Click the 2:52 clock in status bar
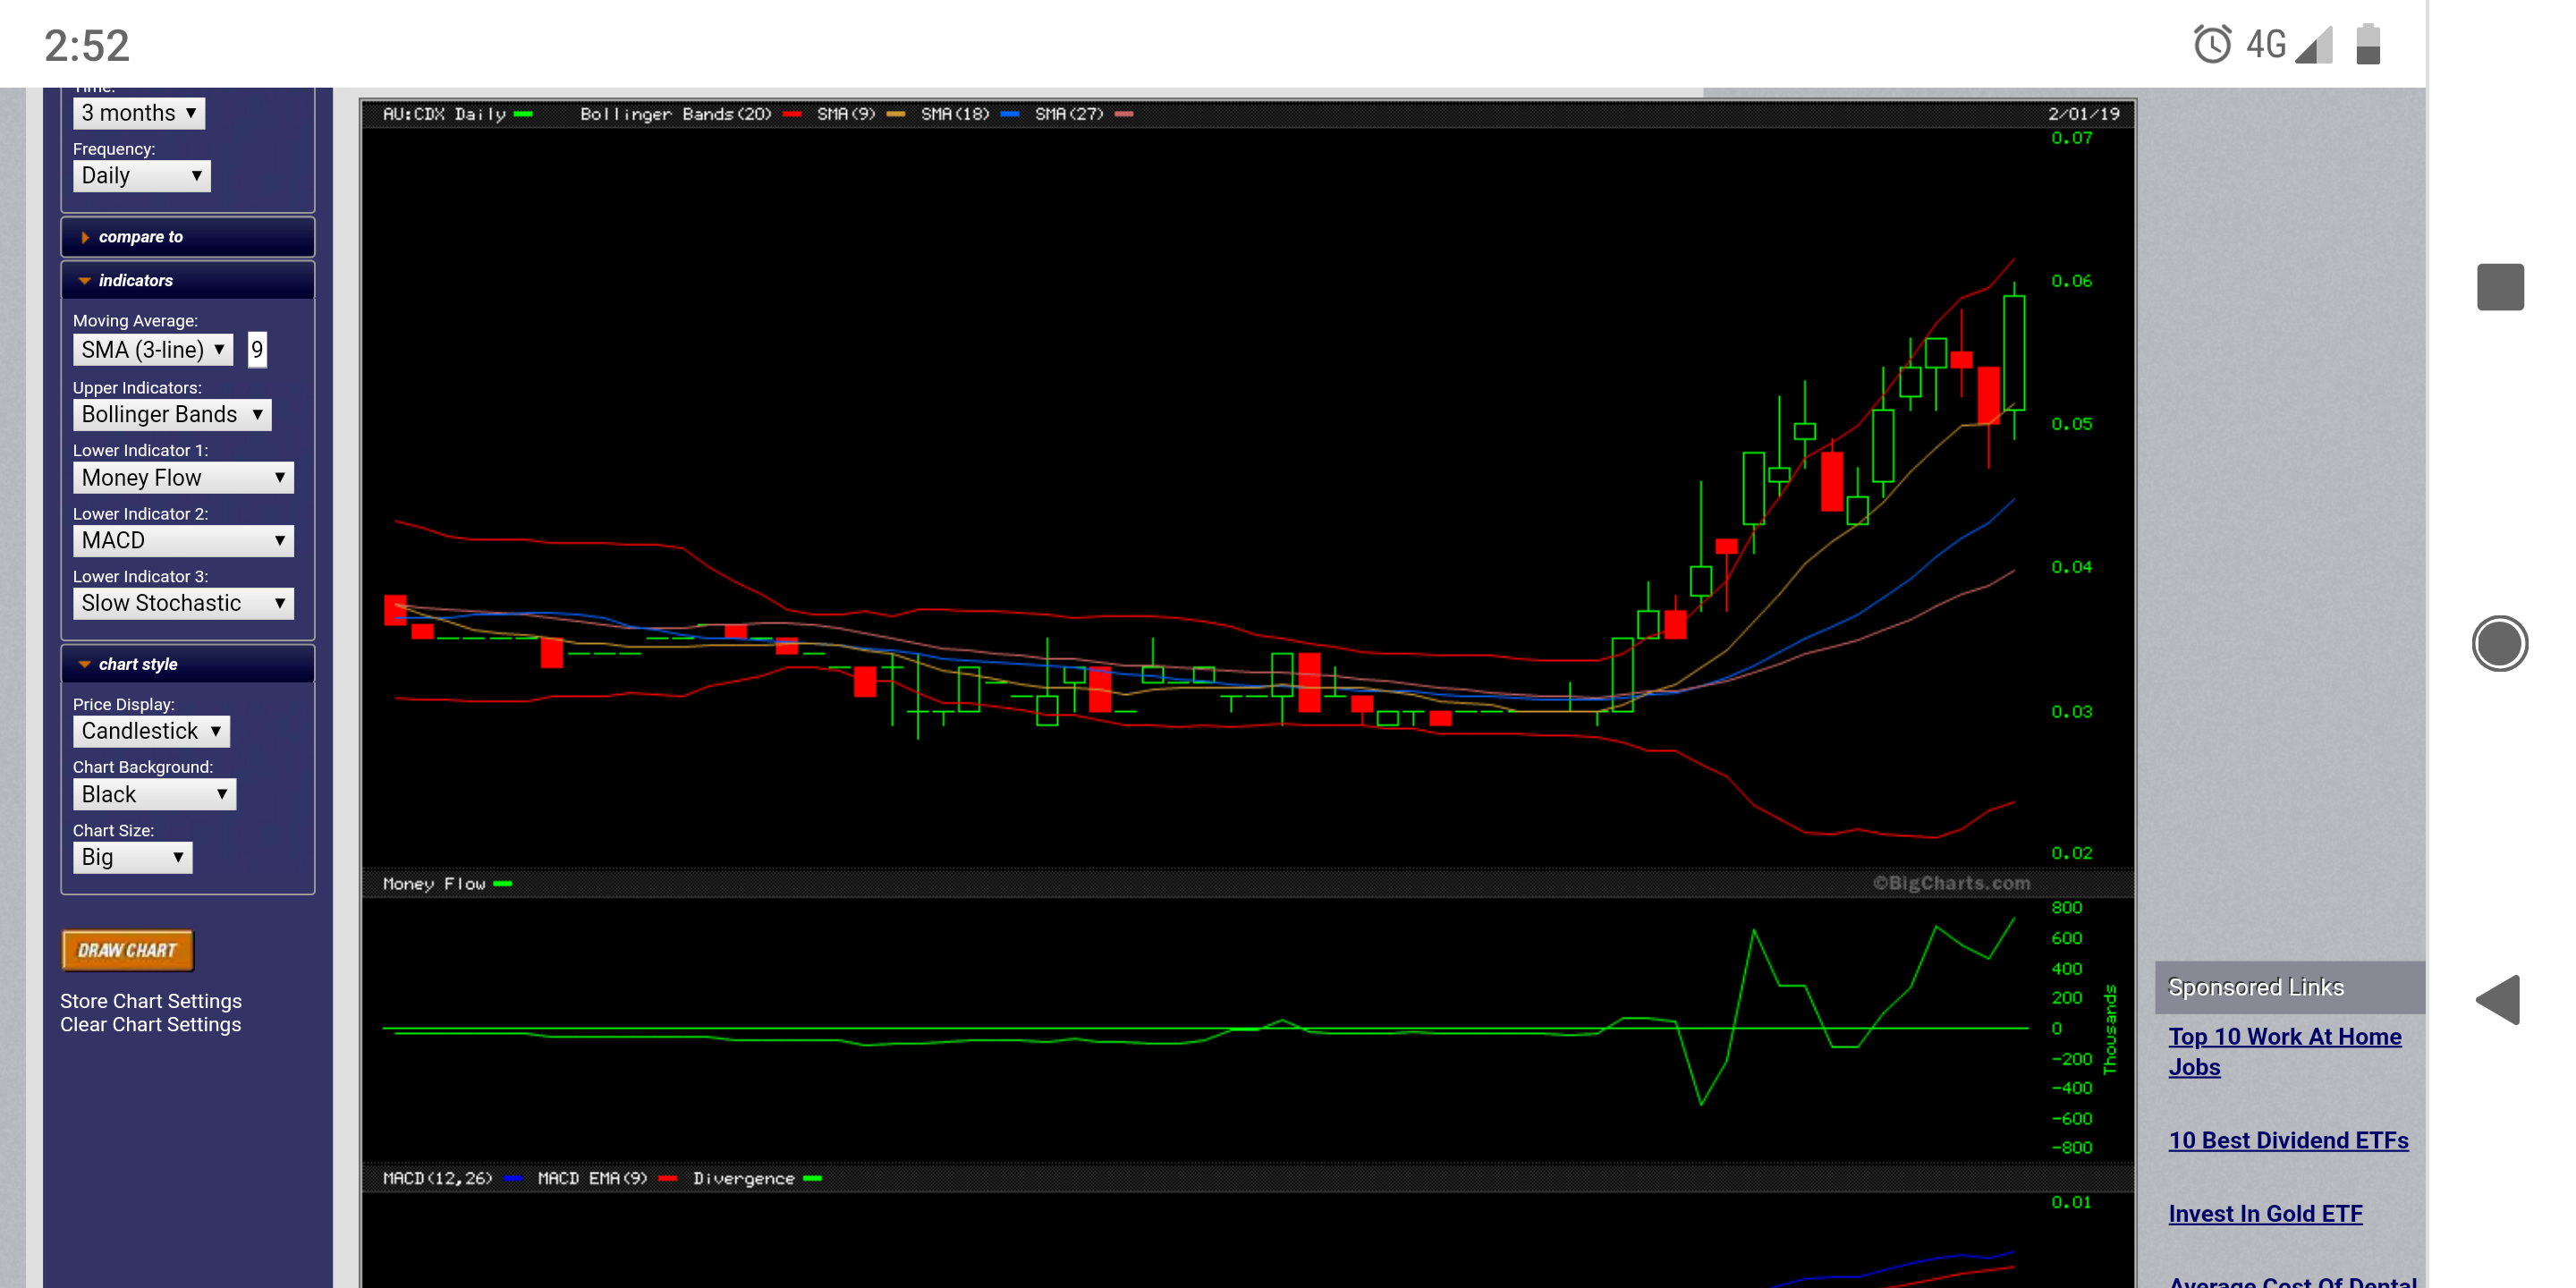 click(x=87, y=46)
